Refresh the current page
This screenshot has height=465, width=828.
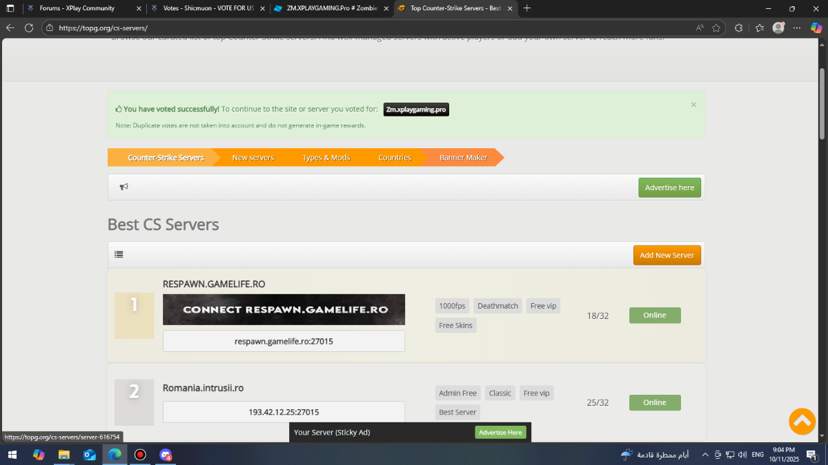[29, 28]
